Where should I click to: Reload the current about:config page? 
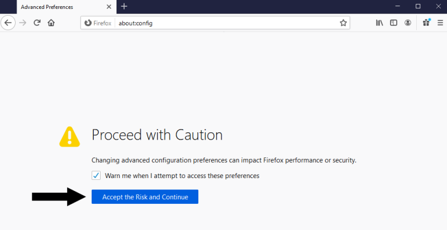(37, 23)
